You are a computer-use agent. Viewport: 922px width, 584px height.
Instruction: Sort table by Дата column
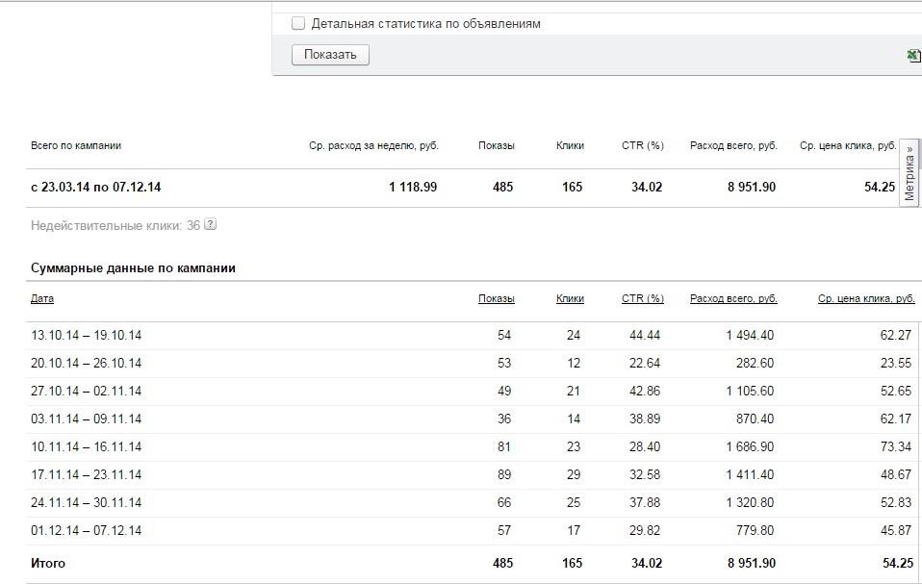42,298
